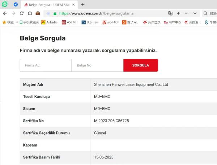Screen dimensions: 217x165
Task: Click the search magnifier icon
Action: pos(205,13)
